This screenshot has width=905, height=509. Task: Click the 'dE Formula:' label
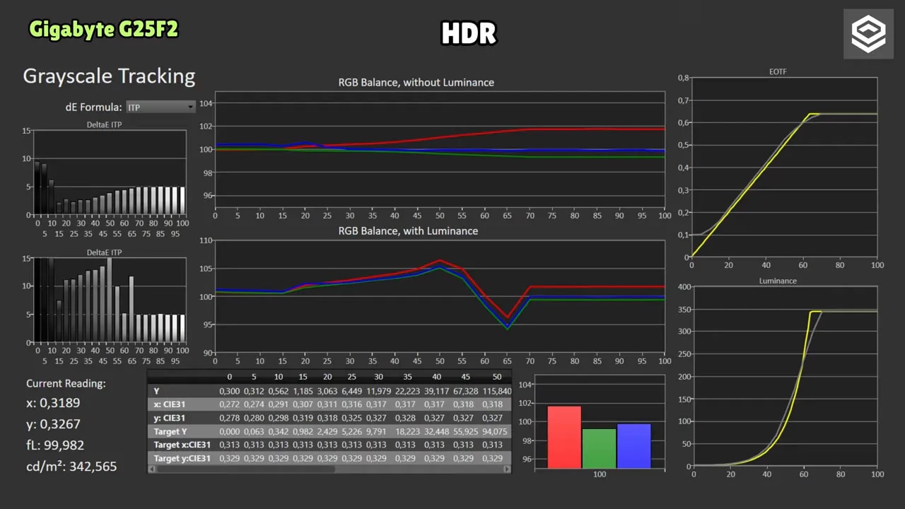point(93,107)
